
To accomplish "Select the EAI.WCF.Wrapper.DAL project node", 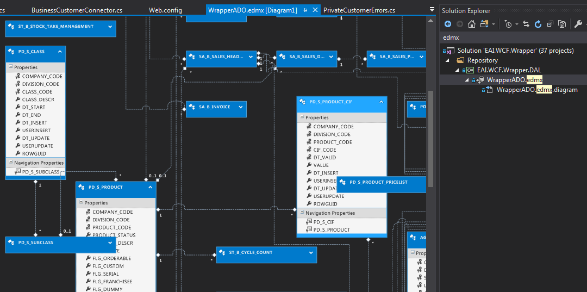I will click(509, 70).
